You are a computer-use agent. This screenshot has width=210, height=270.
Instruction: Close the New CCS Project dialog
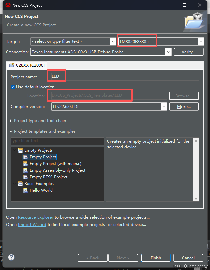click(x=200, y=5)
